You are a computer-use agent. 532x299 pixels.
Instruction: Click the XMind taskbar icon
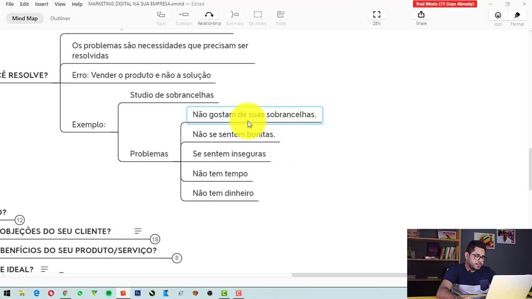point(123,293)
